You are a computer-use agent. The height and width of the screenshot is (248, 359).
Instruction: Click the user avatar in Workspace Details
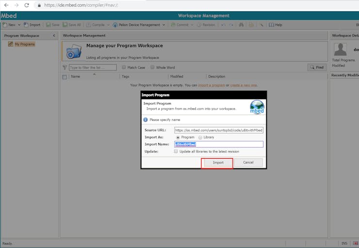[340, 49]
